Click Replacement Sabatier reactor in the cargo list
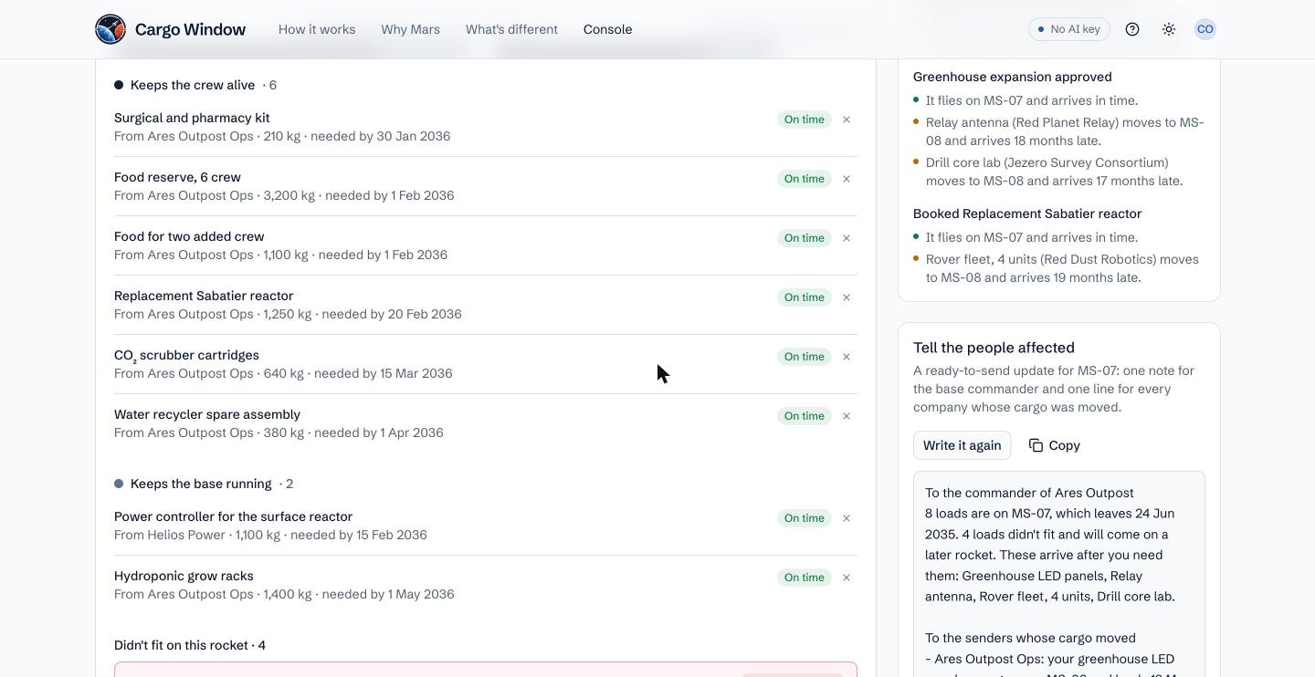Viewport: 1315px width, 677px height. point(204,296)
